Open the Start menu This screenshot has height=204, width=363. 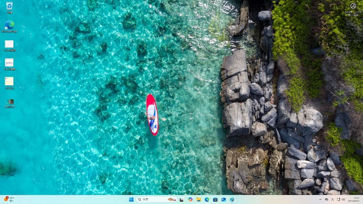[131, 199]
